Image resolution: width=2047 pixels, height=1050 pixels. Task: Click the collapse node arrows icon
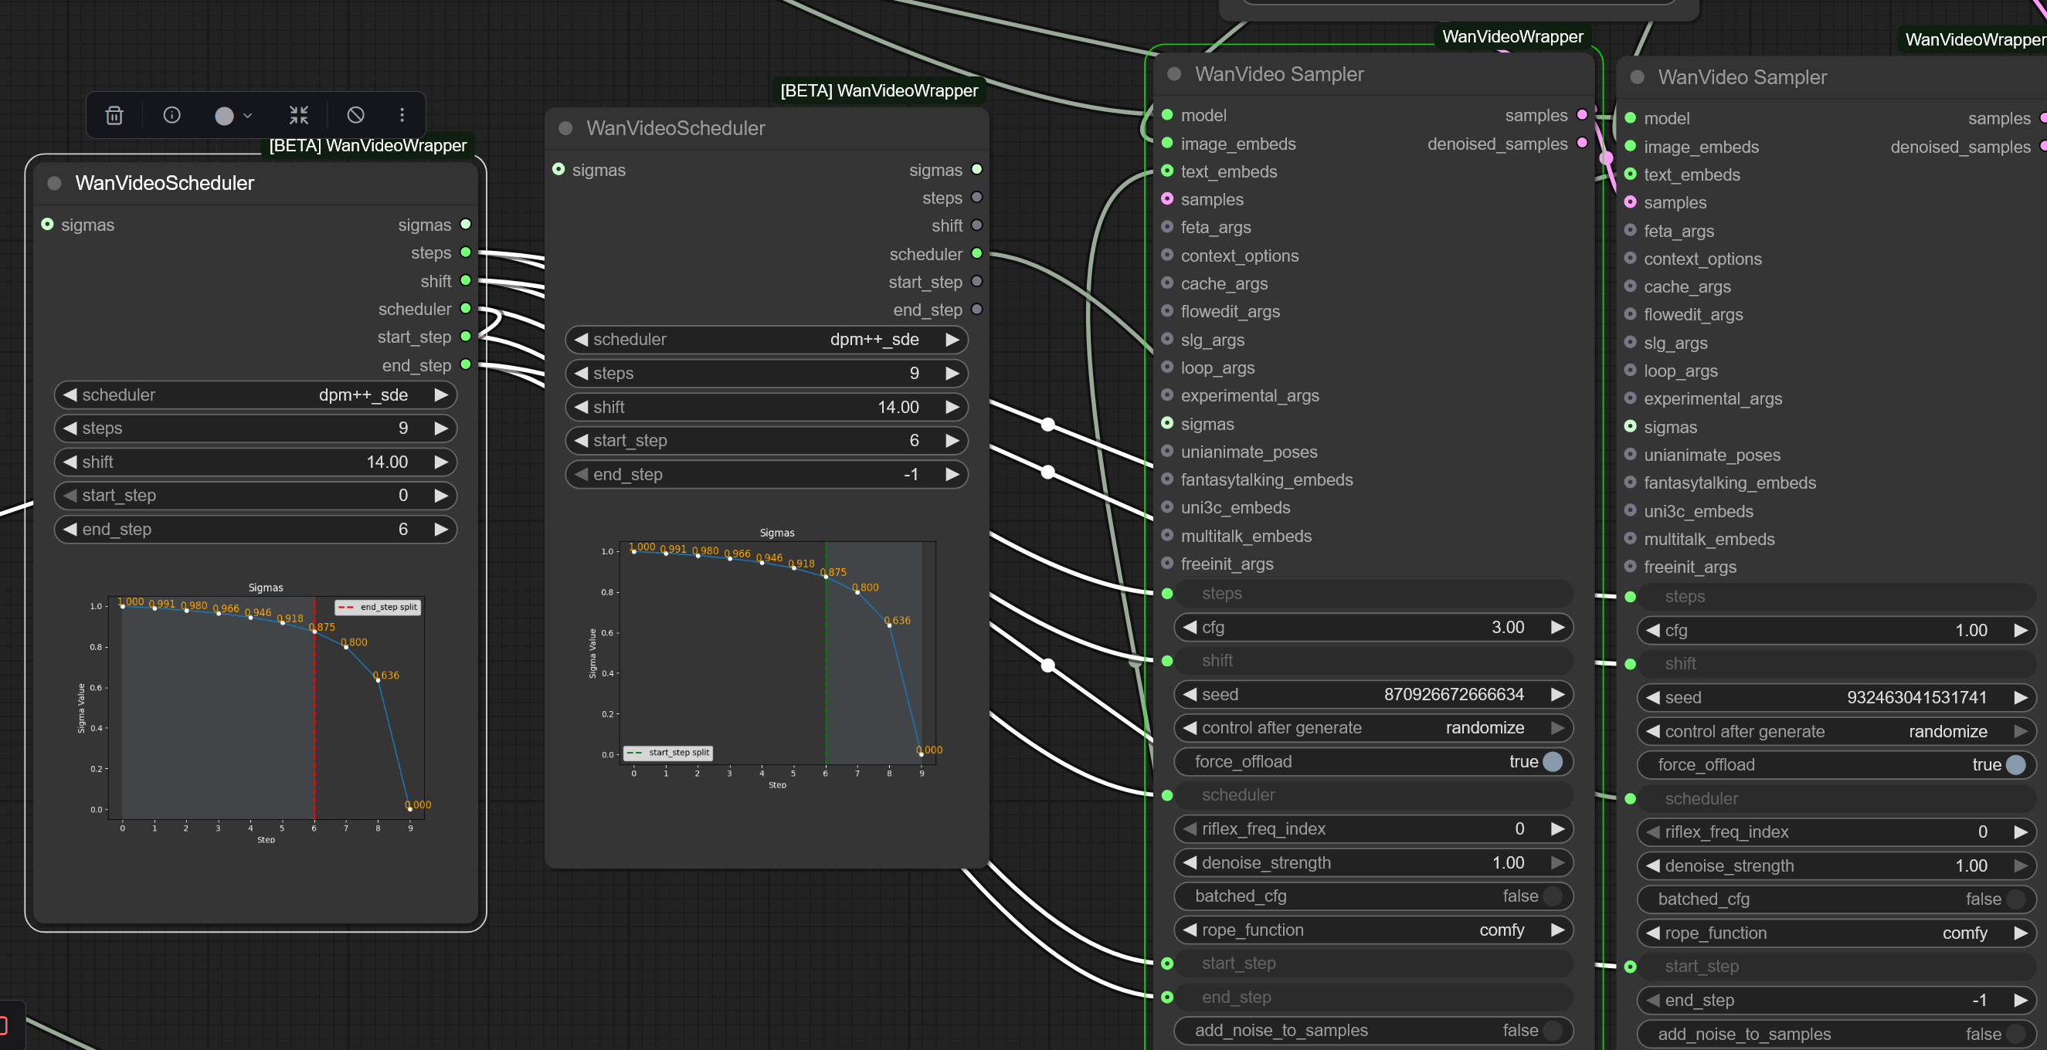coord(299,115)
